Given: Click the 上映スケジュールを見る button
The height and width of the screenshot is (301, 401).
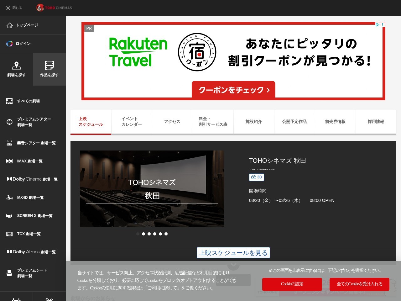Looking at the screenshot, I should pyautogui.click(x=233, y=252).
